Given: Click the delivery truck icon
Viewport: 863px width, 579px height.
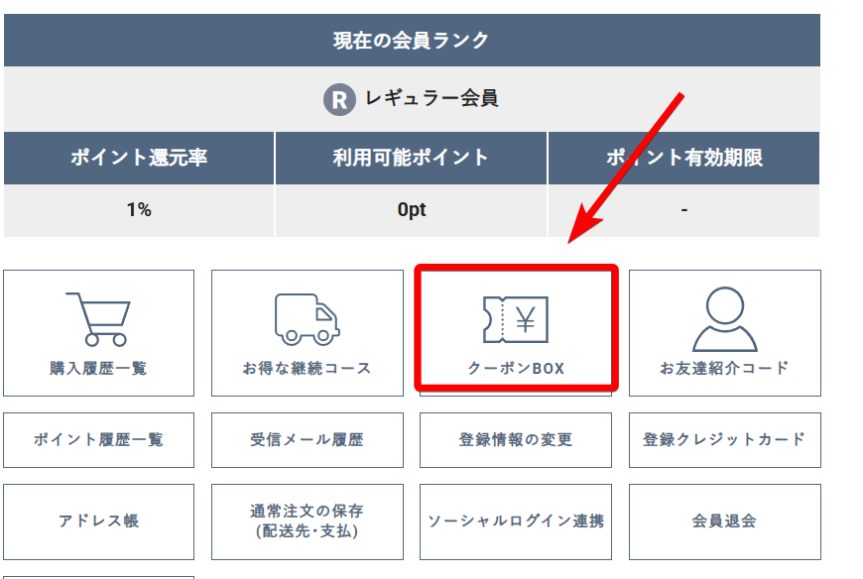Looking at the screenshot, I should point(307,318).
